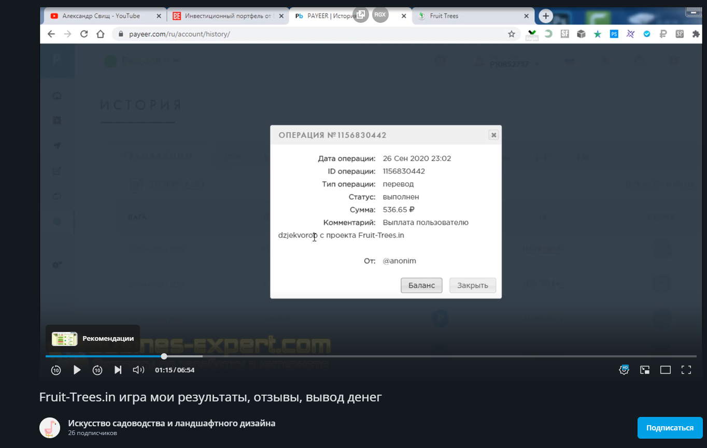Enable picture-in-picture mini player
707x448 pixels.
point(645,370)
